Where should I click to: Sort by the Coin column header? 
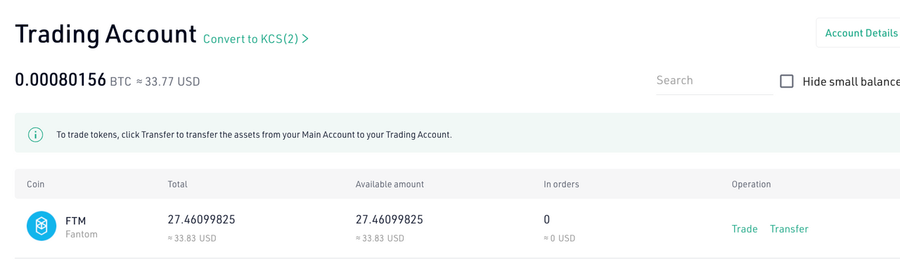pyautogui.click(x=35, y=184)
